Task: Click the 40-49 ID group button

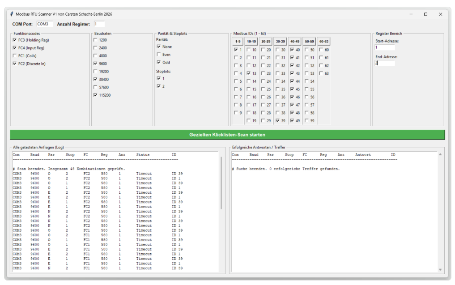Action: pyautogui.click(x=295, y=42)
